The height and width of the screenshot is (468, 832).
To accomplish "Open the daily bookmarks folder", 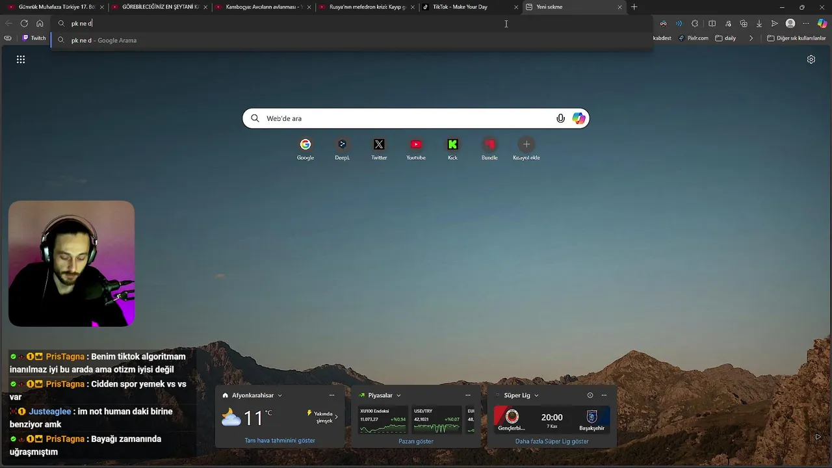I will [x=725, y=38].
